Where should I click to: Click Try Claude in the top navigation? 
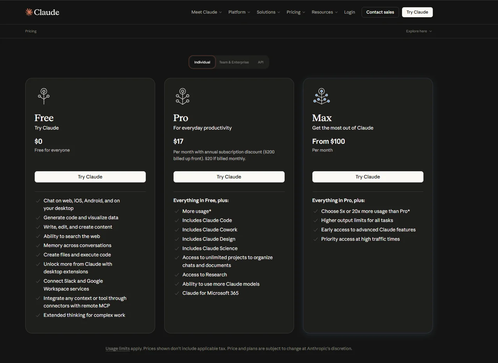pos(417,12)
